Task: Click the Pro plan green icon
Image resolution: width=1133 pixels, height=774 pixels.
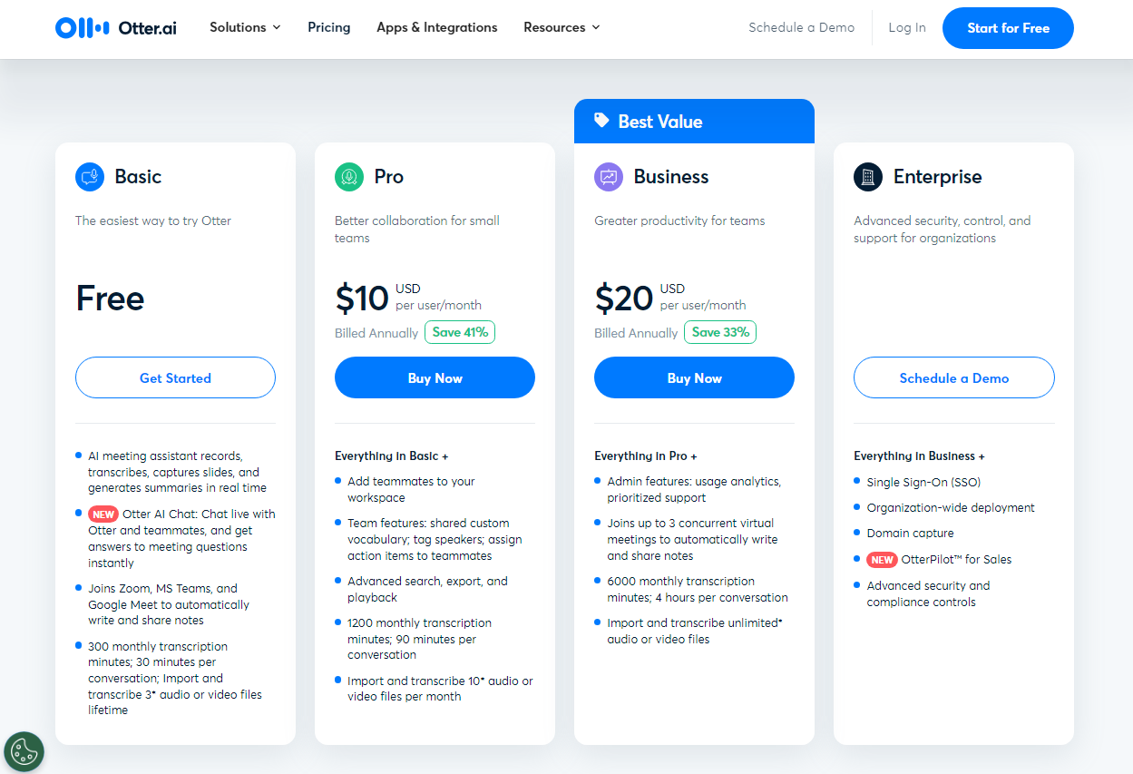Action: click(349, 177)
